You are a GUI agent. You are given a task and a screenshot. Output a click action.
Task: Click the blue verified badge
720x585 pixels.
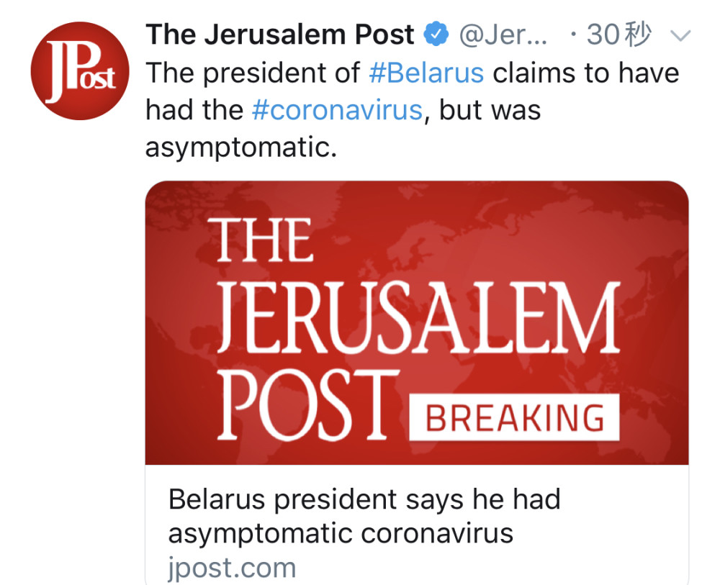pyautogui.click(x=437, y=35)
